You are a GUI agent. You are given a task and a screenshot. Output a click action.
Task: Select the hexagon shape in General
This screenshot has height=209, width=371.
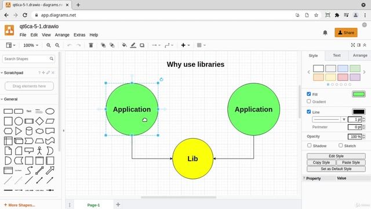click(x=8, y=131)
